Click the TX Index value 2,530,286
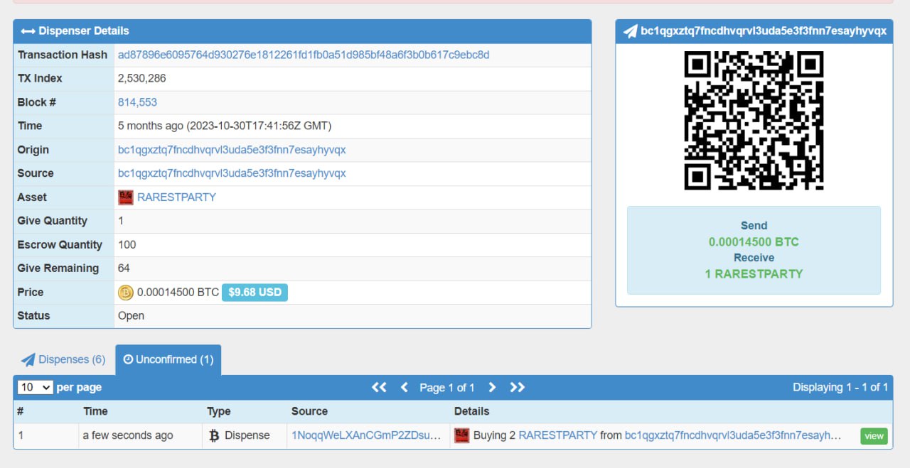 [x=142, y=78]
